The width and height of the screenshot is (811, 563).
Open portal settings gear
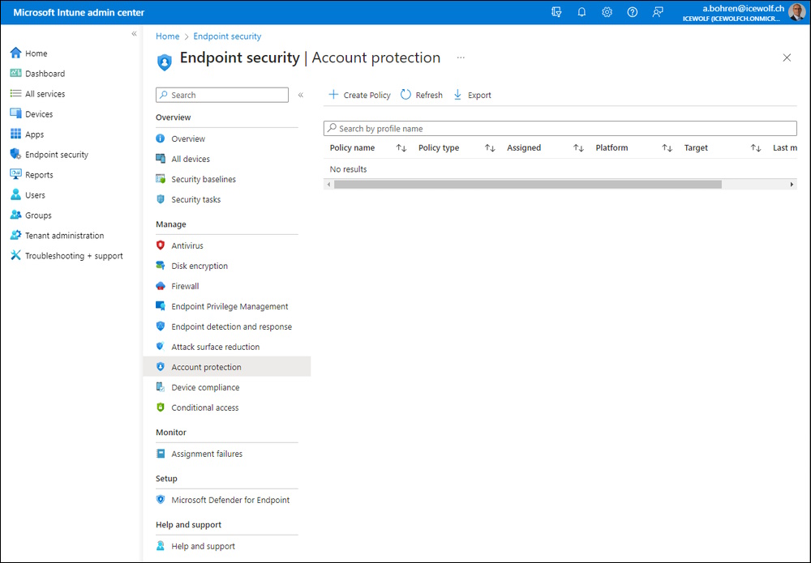[607, 12]
